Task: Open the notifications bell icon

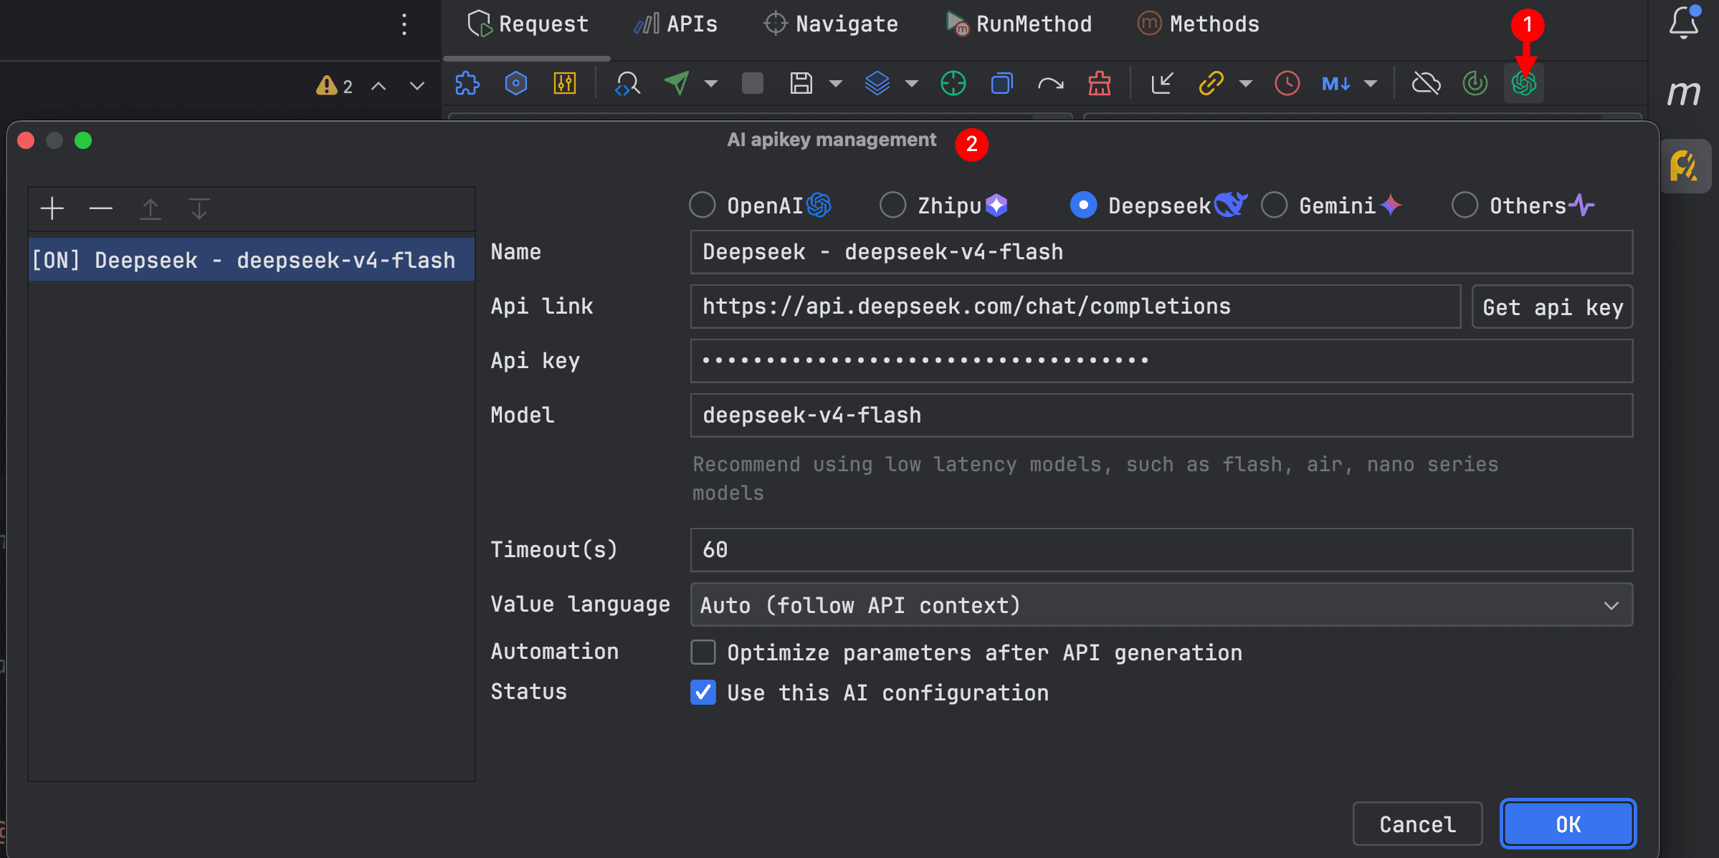Action: (x=1684, y=23)
